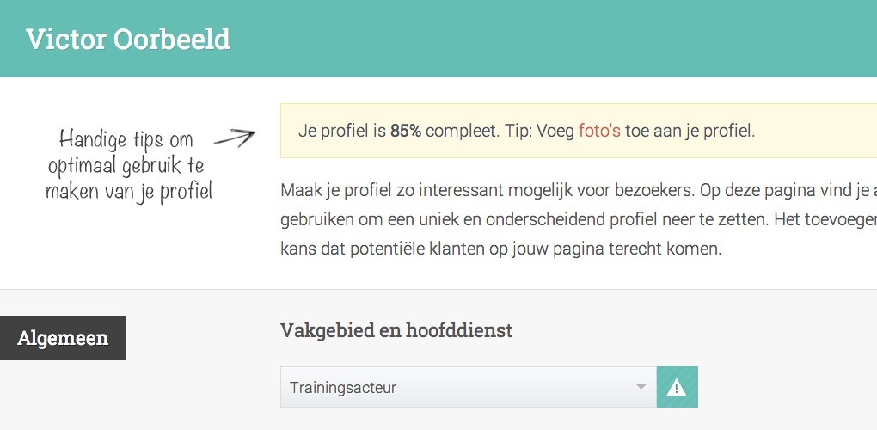Click the handwritten words optimaal gebruik te
Screen dimensions: 877x430
[126, 166]
